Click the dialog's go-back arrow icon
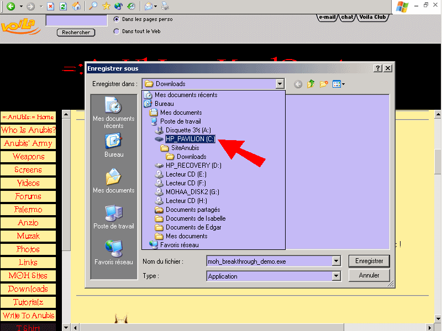The width and height of the screenshot is (442, 331). point(298,84)
